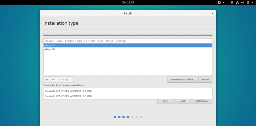Screen dimensions: 256x126
Task: Choose /dev/sda ATA VBOX HARDDISK (9.7 GB)
Action: (x=128, y=91)
